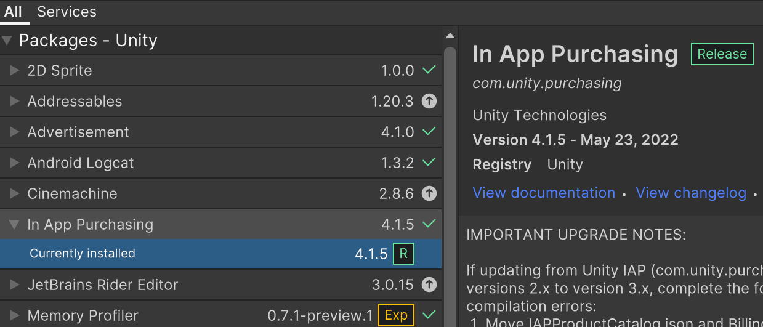Expand the Cinemachine package versions

click(x=15, y=194)
